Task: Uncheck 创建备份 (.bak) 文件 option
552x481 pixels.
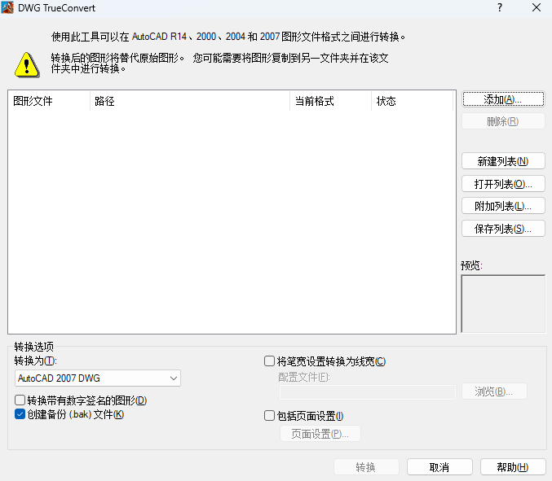Action: pyautogui.click(x=20, y=414)
